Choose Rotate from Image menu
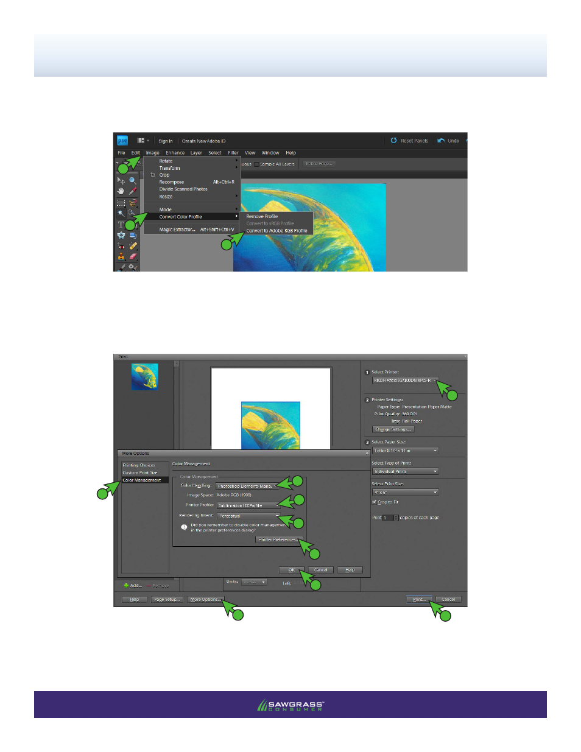This screenshot has height=752, width=581. [x=166, y=161]
